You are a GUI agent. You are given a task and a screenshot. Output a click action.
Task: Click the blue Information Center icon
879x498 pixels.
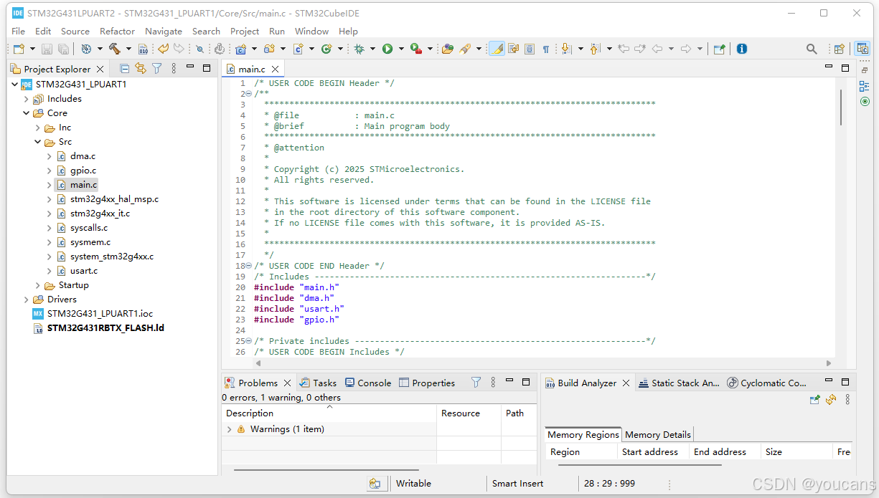(741, 49)
